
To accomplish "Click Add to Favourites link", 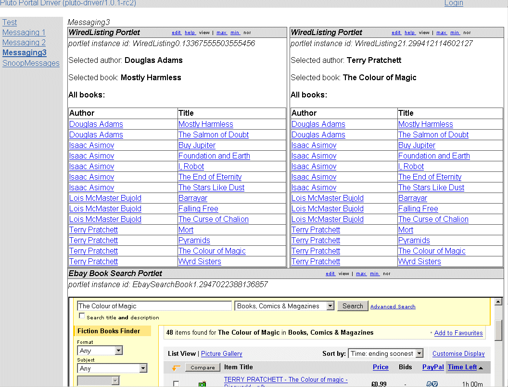I will coord(458,333).
